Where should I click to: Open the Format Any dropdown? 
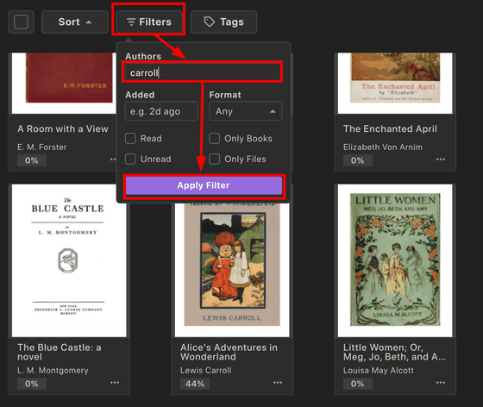245,111
